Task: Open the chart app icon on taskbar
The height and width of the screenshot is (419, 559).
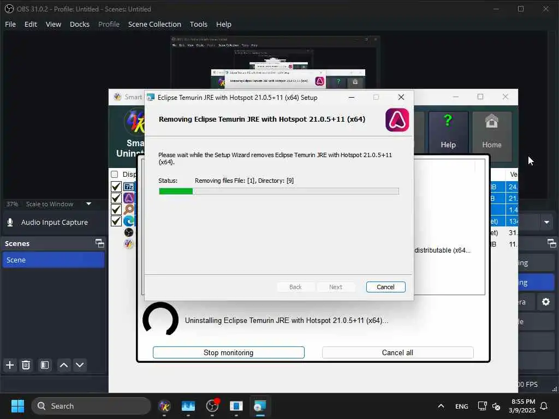Action: (188, 406)
